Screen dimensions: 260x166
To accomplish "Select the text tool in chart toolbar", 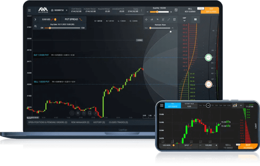I will [157, 19].
